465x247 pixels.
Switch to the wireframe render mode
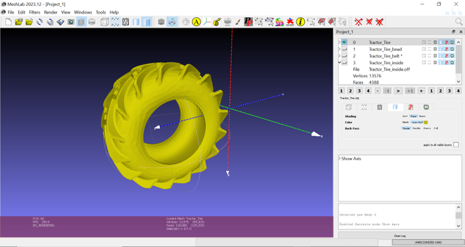pos(125,22)
